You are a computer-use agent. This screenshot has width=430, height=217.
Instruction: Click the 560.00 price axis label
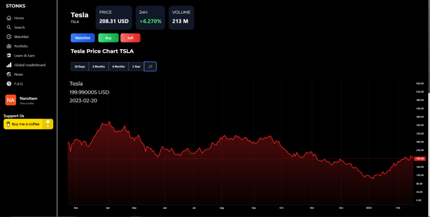420,83
